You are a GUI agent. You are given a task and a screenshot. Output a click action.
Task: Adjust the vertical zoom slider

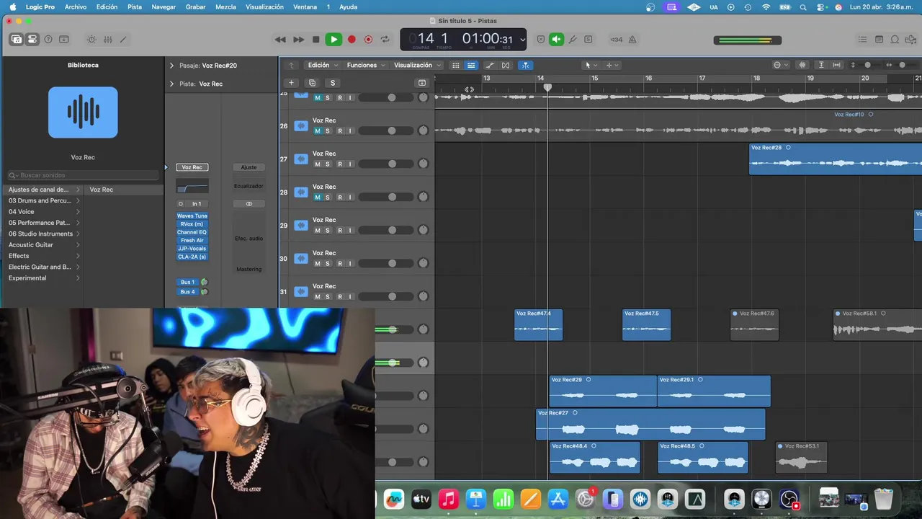[867, 65]
